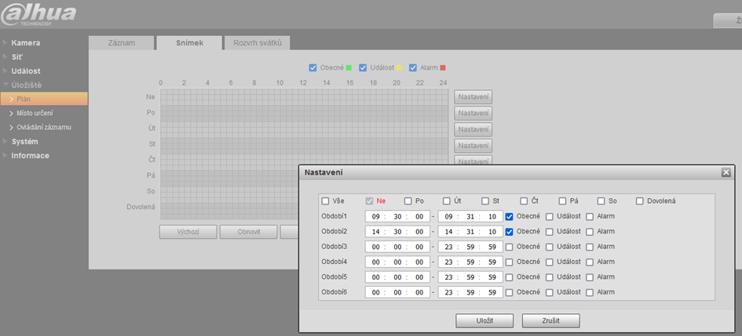Screen dimensions: 742x336
Task: Tick the Dovolená checkbox in dialog
Action: pyautogui.click(x=640, y=201)
